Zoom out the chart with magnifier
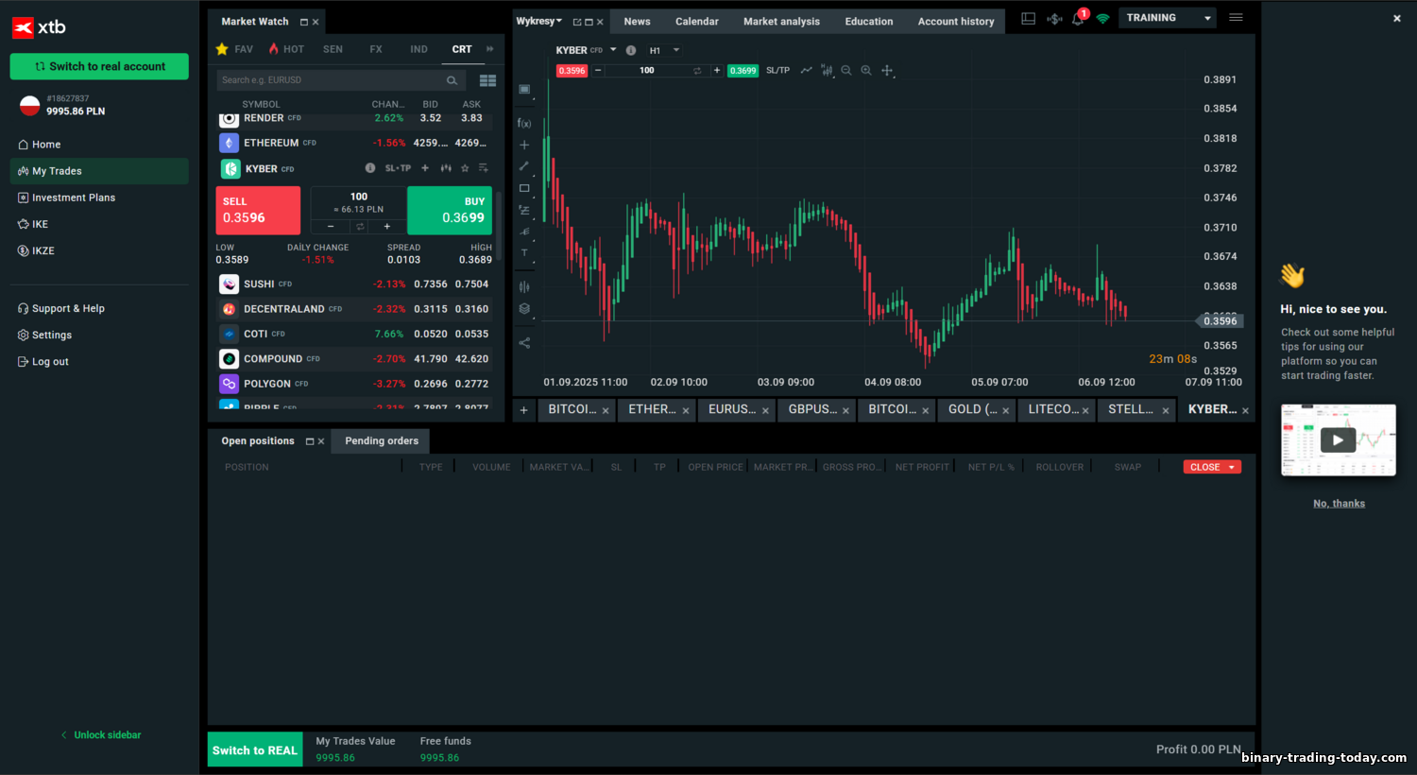This screenshot has height=775, width=1417. point(846,71)
